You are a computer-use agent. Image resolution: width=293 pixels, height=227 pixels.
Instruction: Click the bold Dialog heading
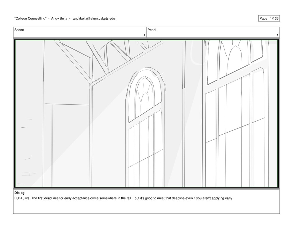[19, 193]
